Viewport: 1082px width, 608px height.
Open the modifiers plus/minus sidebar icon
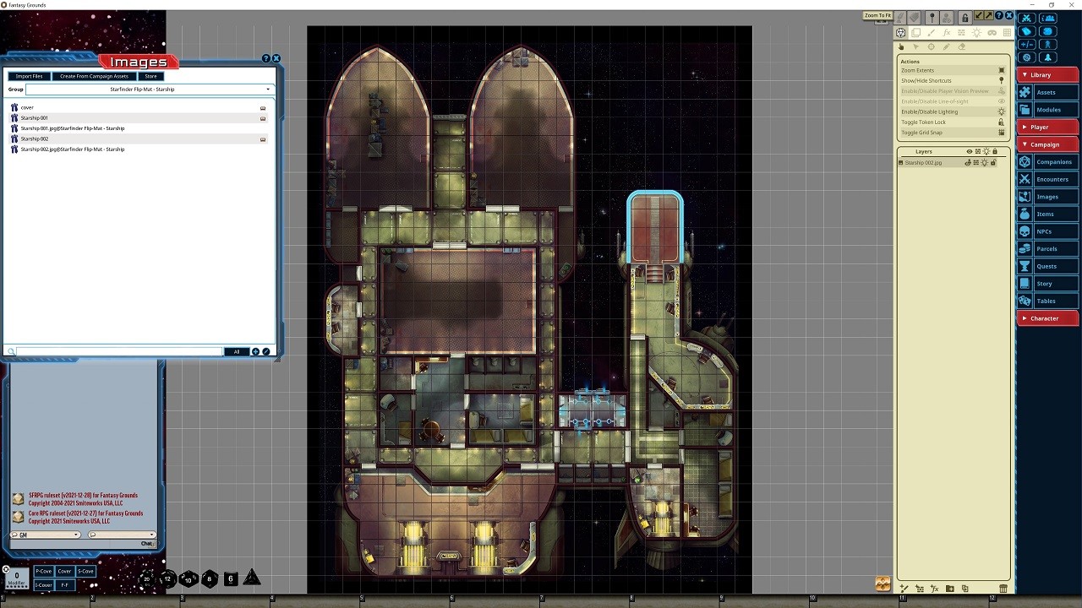coord(1027,44)
